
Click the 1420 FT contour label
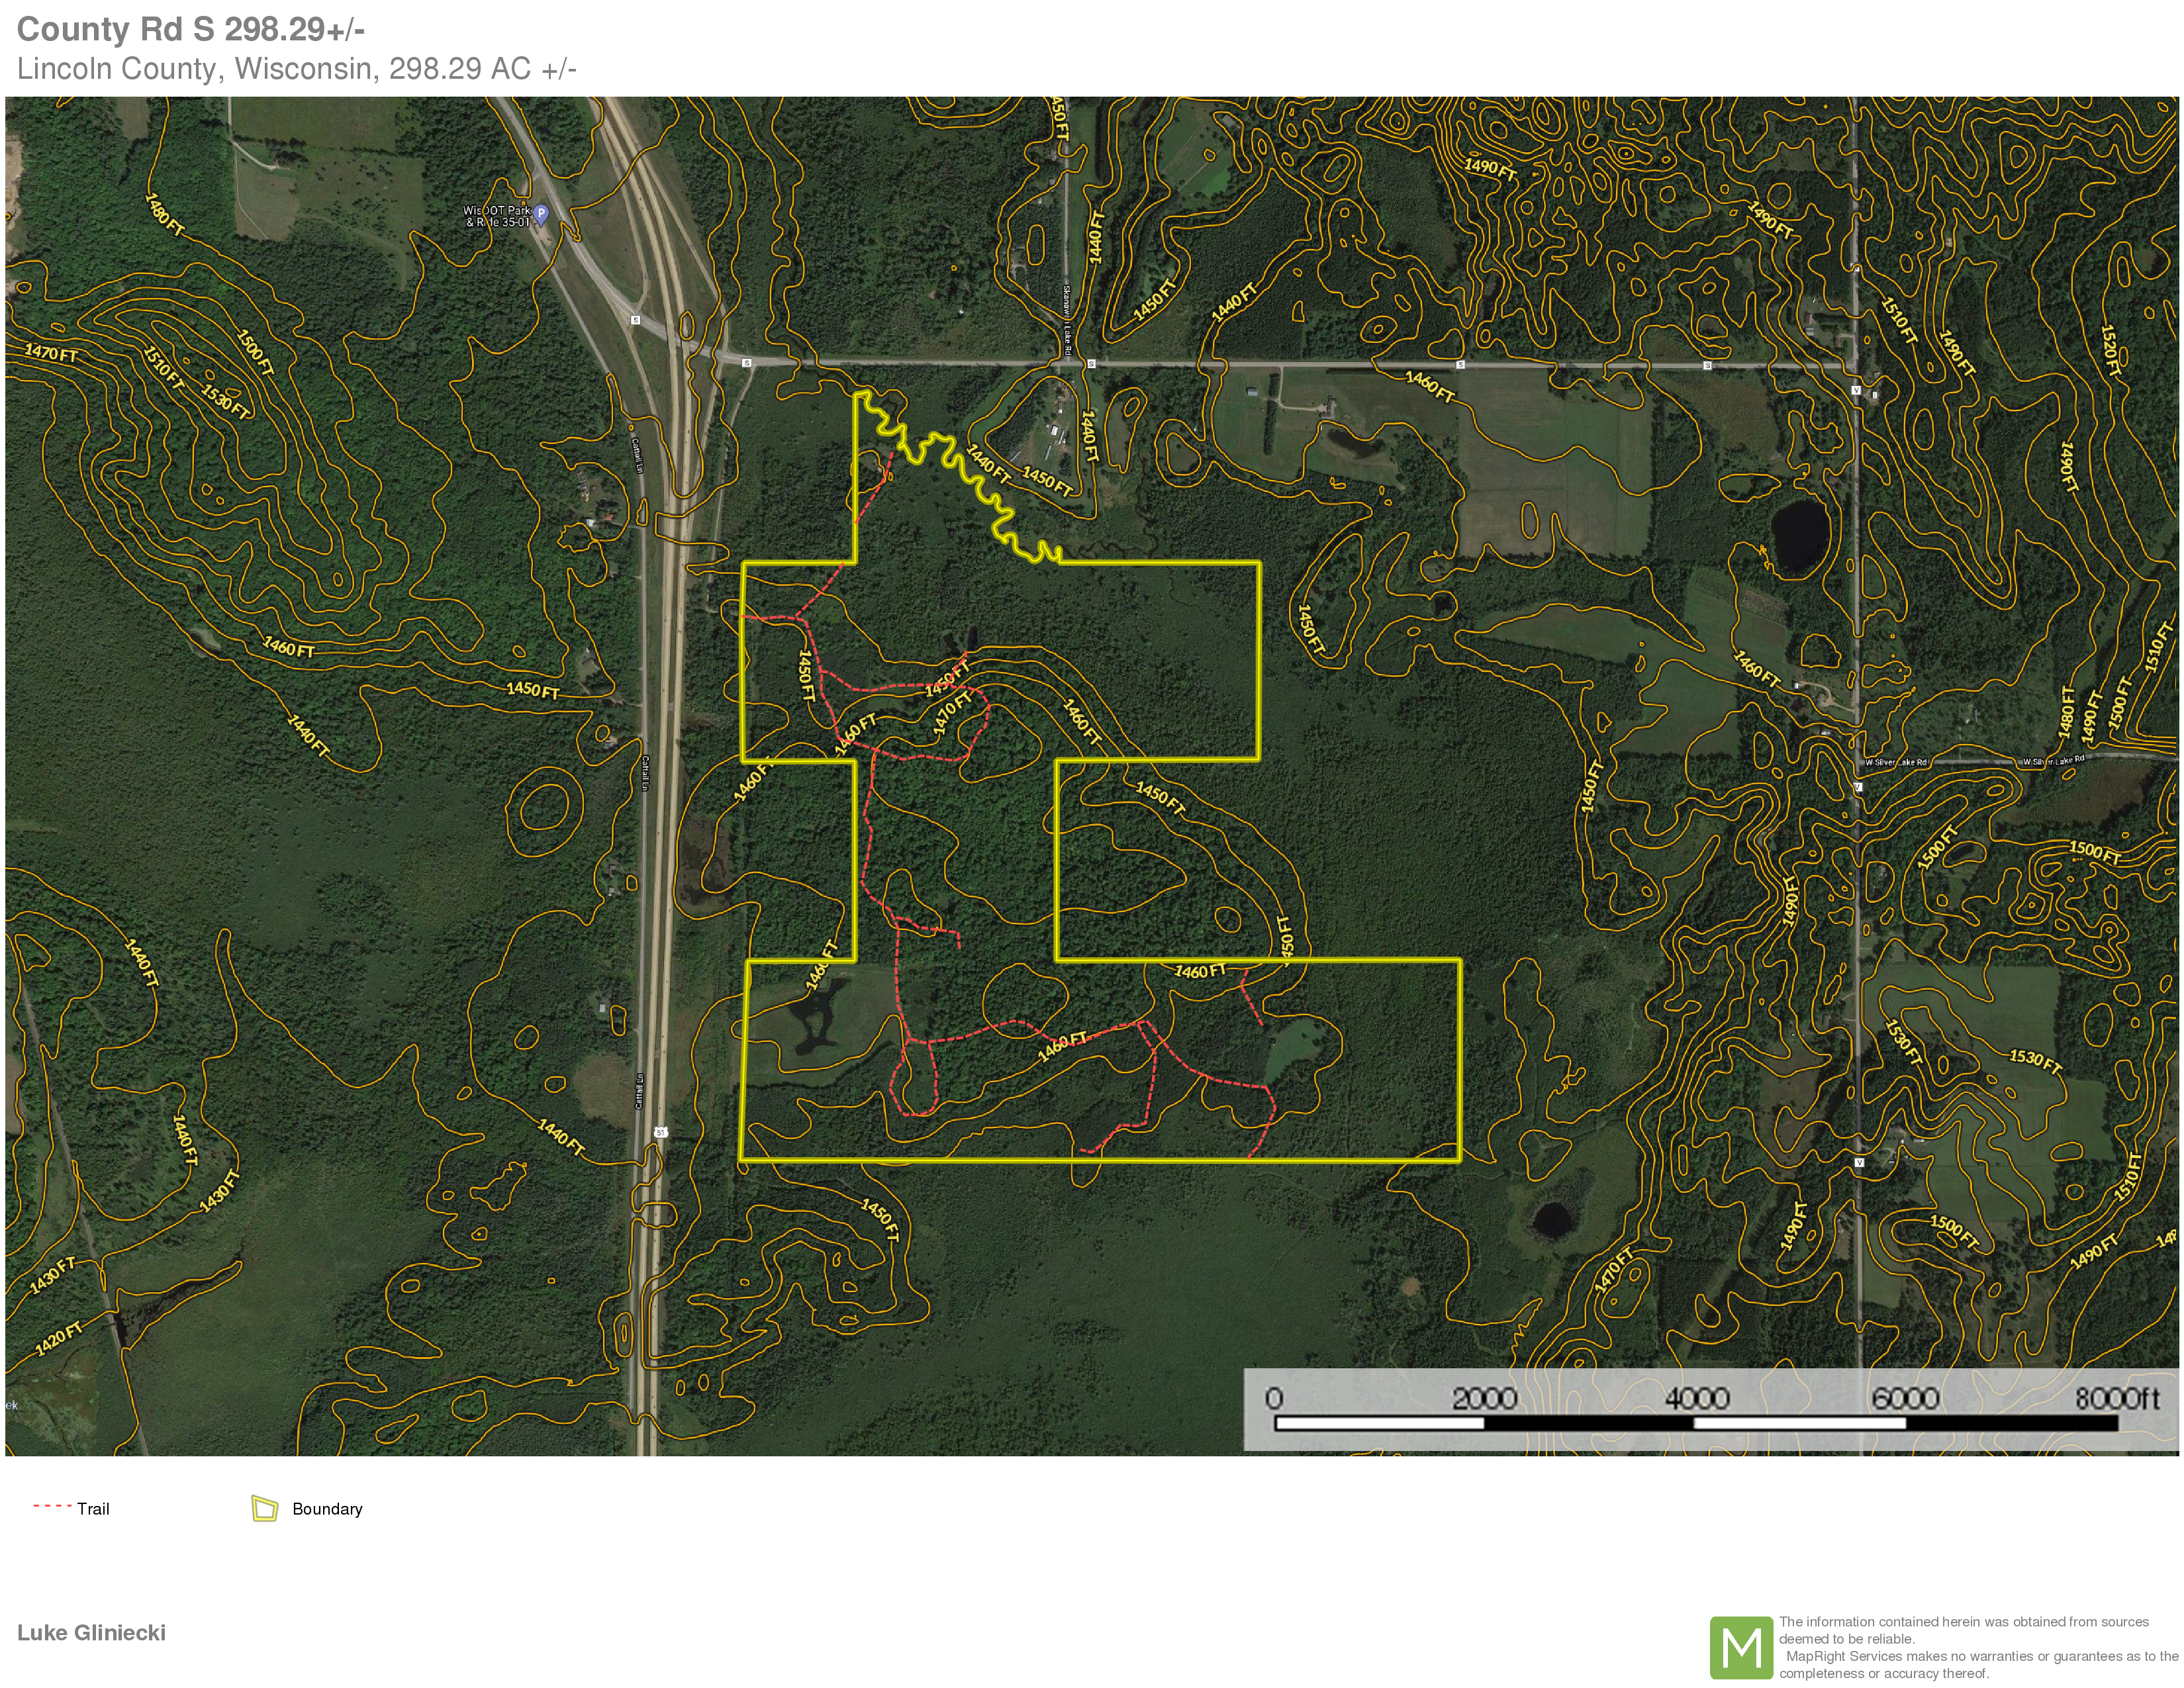[58, 1339]
